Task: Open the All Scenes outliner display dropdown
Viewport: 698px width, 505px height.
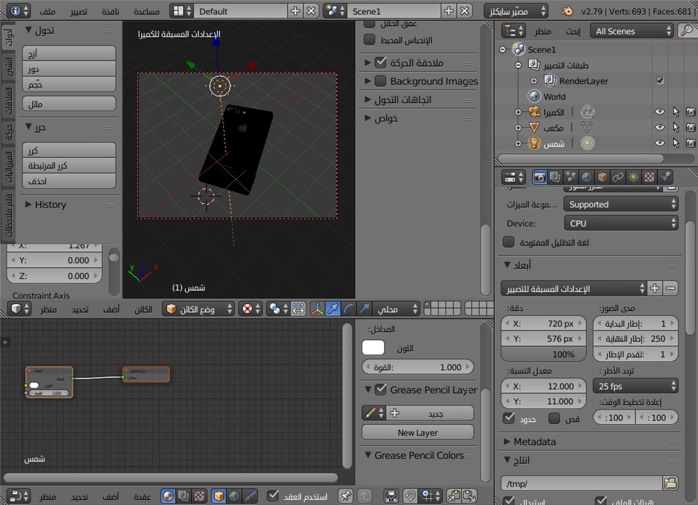Action: (x=632, y=31)
